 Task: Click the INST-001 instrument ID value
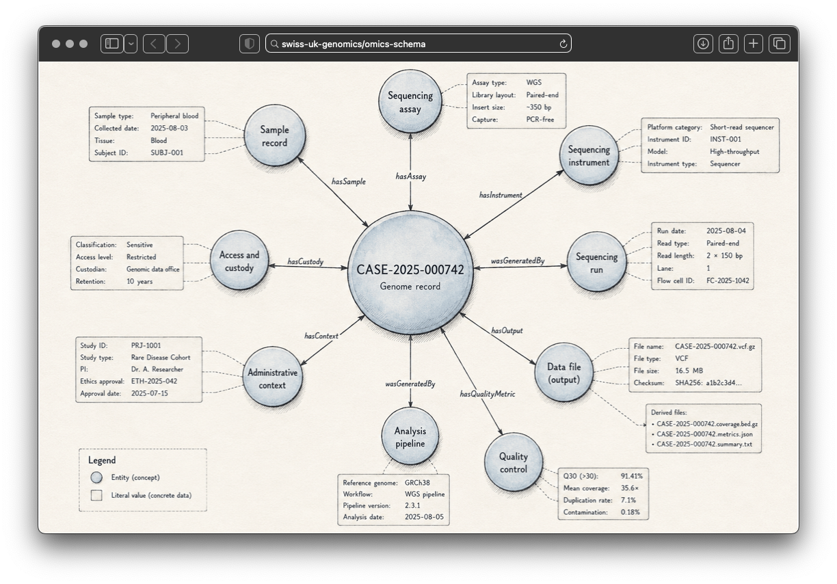point(725,140)
